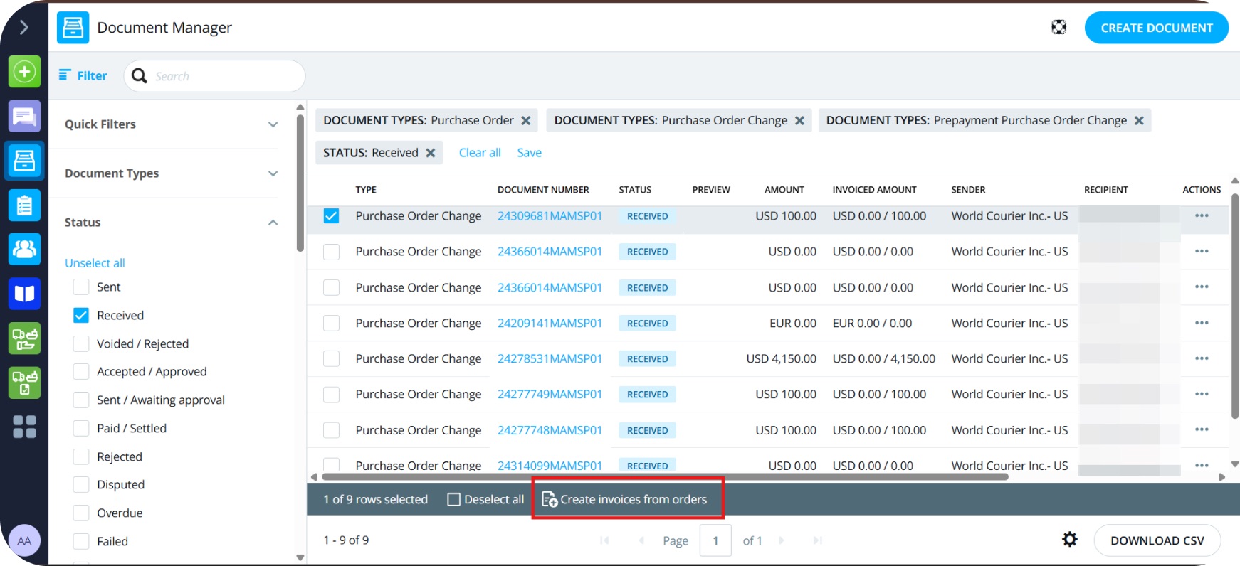Viewport: 1240px width, 566px height.
Task: Remove the Status: Received filter chip
Action: tap(431, 153)
